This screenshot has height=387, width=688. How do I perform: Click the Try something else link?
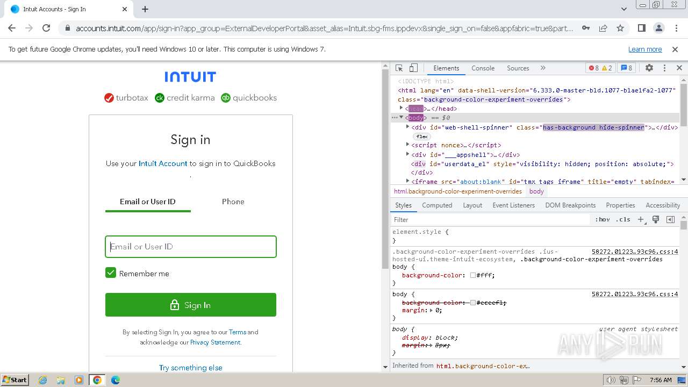[x=191, y=368]
